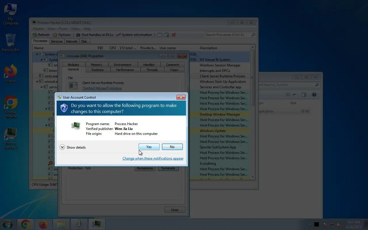
Task: Click the file icon in csrss.exe Properties
Action: click(x=73, y=85)
